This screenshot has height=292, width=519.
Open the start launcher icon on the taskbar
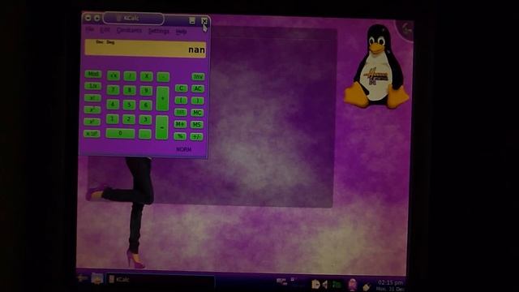coord(82,278)
